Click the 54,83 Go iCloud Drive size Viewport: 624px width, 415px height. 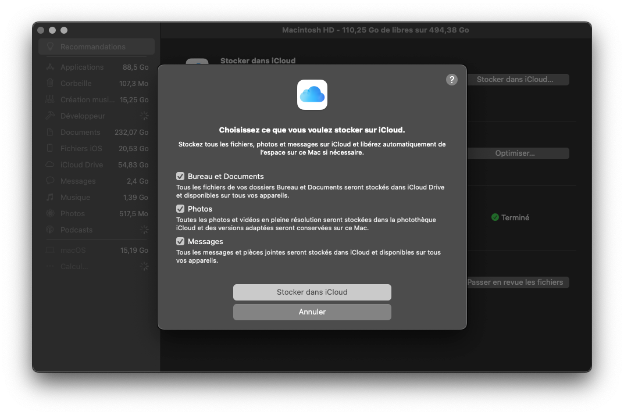[x=133, y=164]
